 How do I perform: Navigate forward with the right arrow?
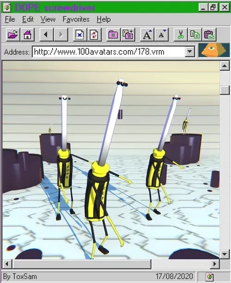pos(61,34)
